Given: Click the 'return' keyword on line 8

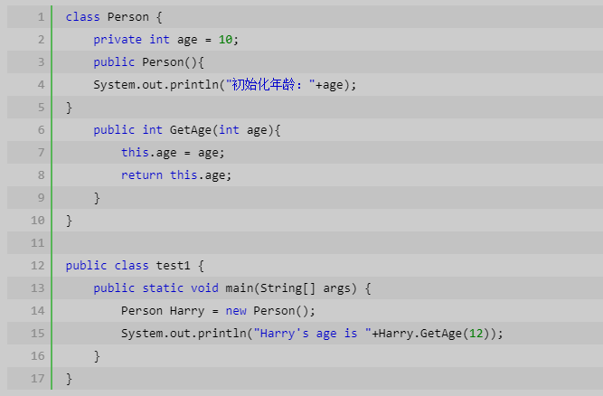Looking at the screenshot, I should pos(142,175).
